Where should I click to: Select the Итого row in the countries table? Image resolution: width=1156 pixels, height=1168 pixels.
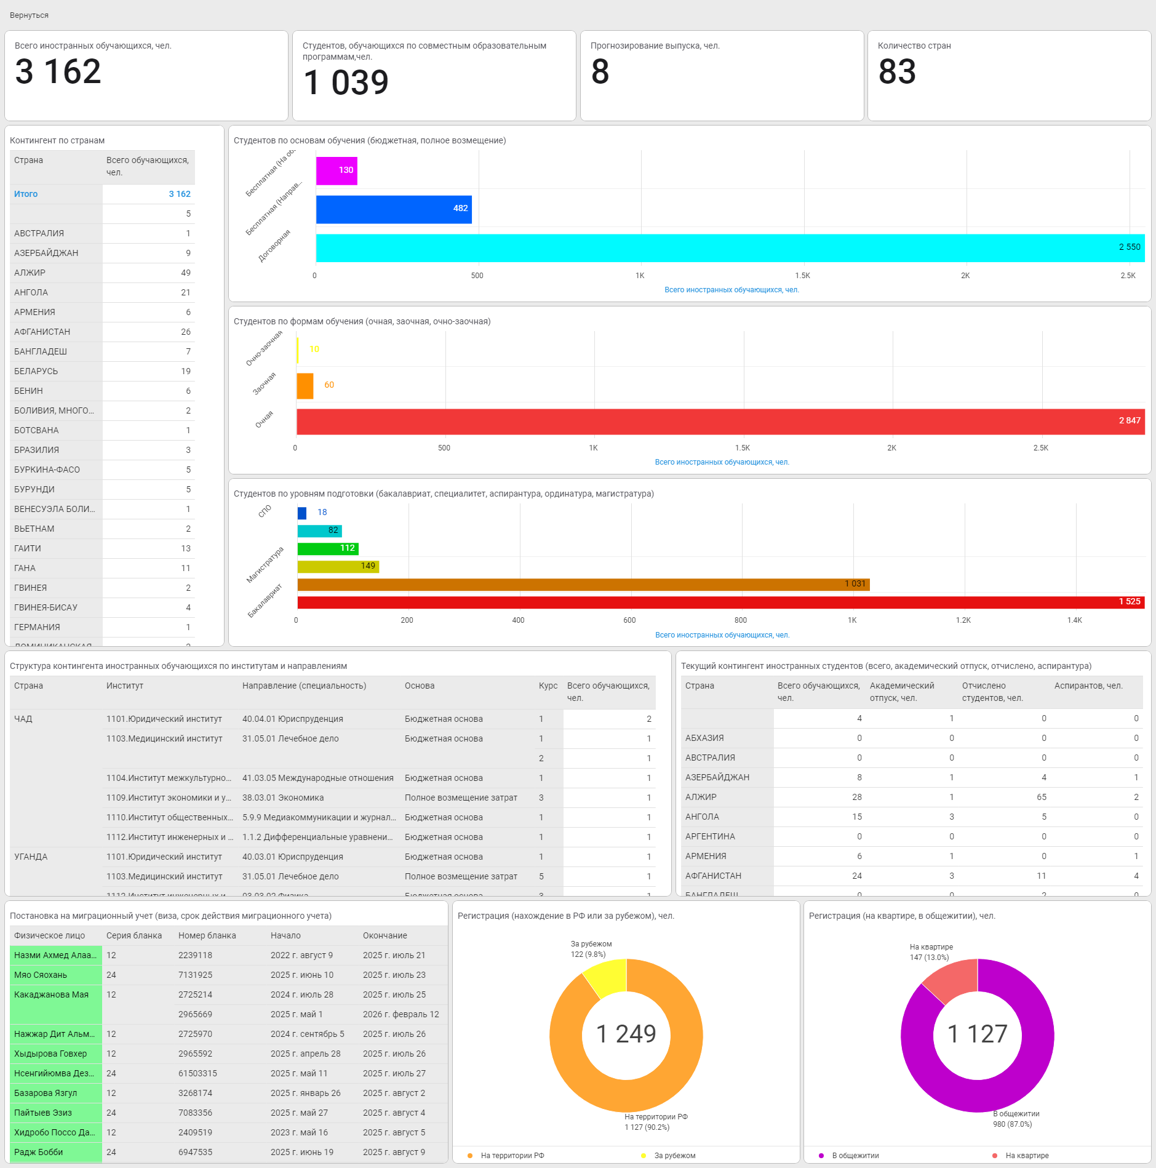[26, 194]
